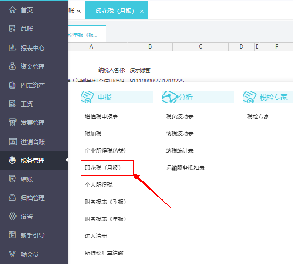The width and height of the screenshot is (293, 264).
Task: Select column C header in spreadsheet
Action: point(201,46)
